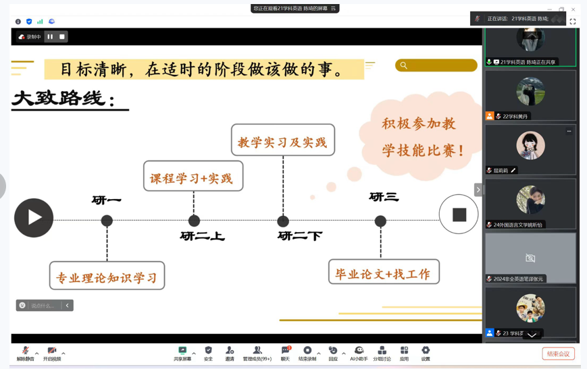The image size is (587, 369).
Task: Open the AI assistant (AI小助手)
Action: coord(359,353)
